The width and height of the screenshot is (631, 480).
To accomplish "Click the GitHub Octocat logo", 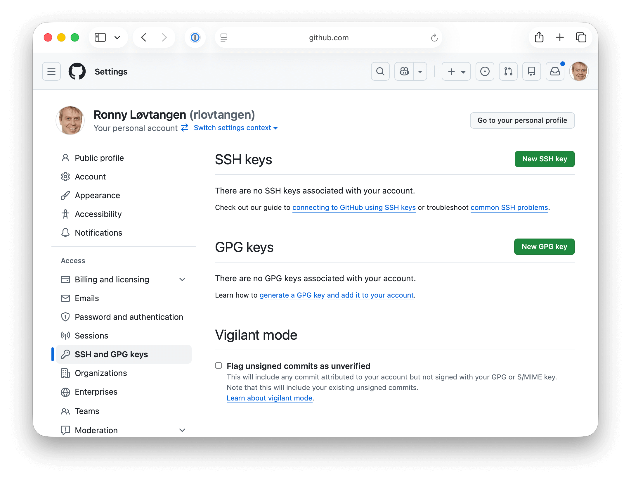I will pos(77,71).
